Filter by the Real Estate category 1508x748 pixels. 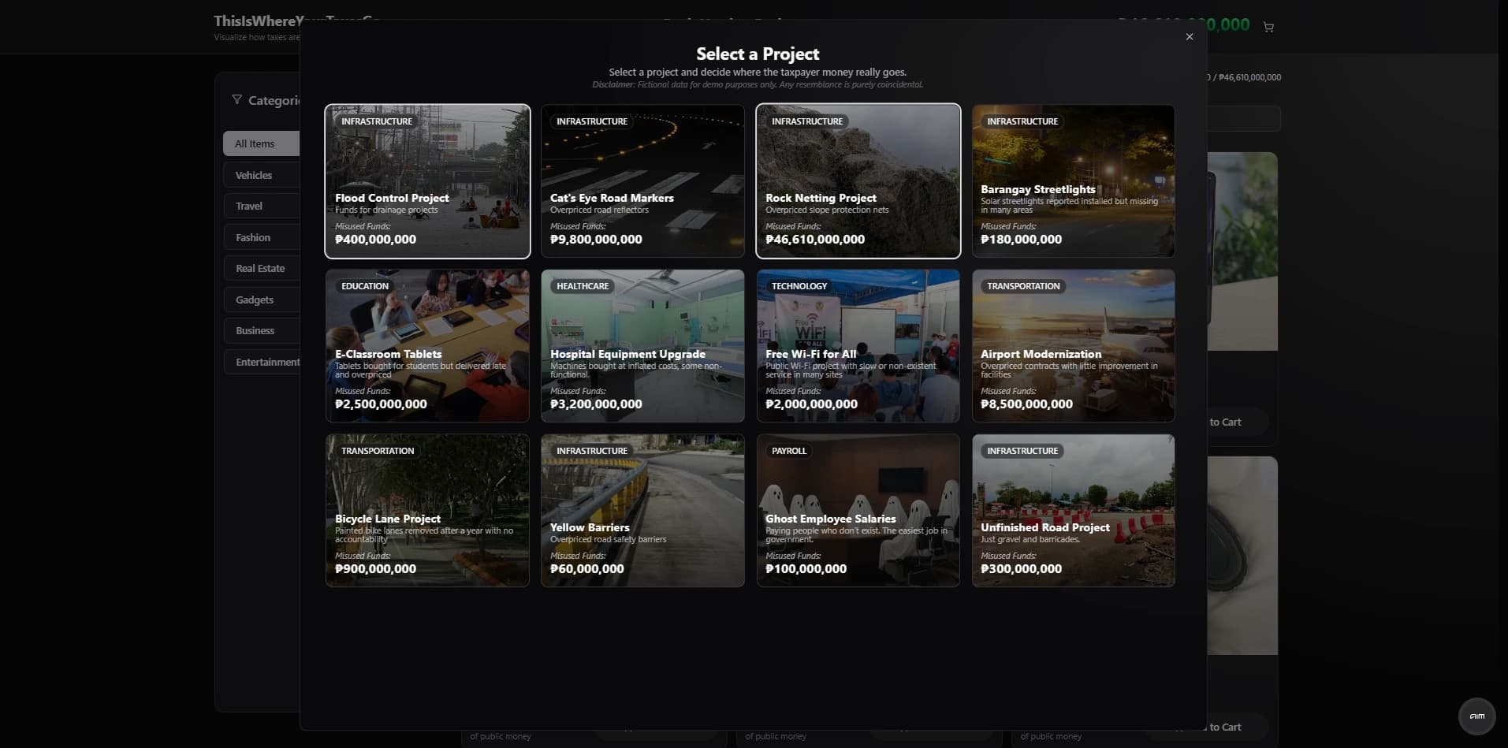(x=261, y=269)
